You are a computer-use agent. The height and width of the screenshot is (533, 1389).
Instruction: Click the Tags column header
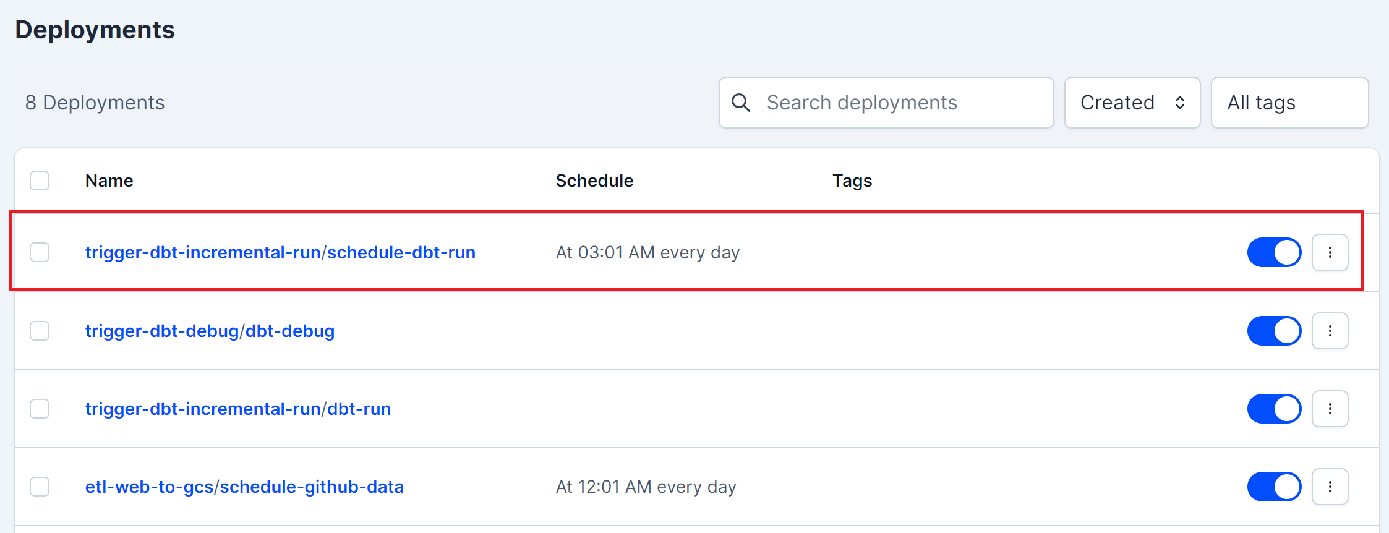(852, 181)
